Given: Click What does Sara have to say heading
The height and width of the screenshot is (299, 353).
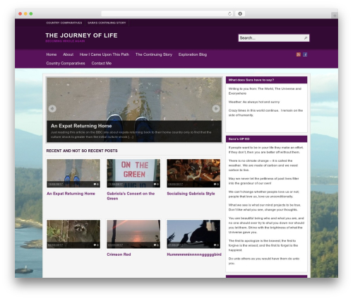Looking at the screenshot, I should tap(251, 80).
